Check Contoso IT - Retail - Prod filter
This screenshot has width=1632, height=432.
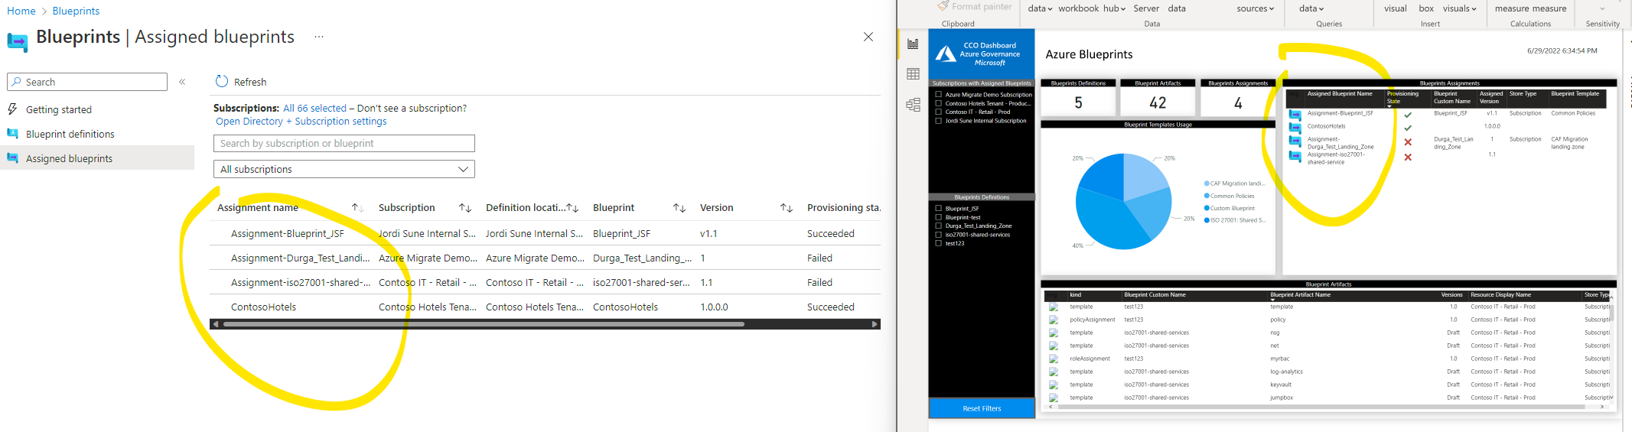click(939, 112)
